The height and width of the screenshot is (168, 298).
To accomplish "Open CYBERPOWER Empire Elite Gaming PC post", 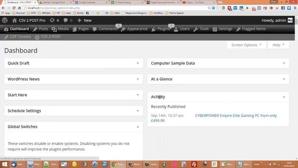I will pyautogui.click(x=236, y=115).
